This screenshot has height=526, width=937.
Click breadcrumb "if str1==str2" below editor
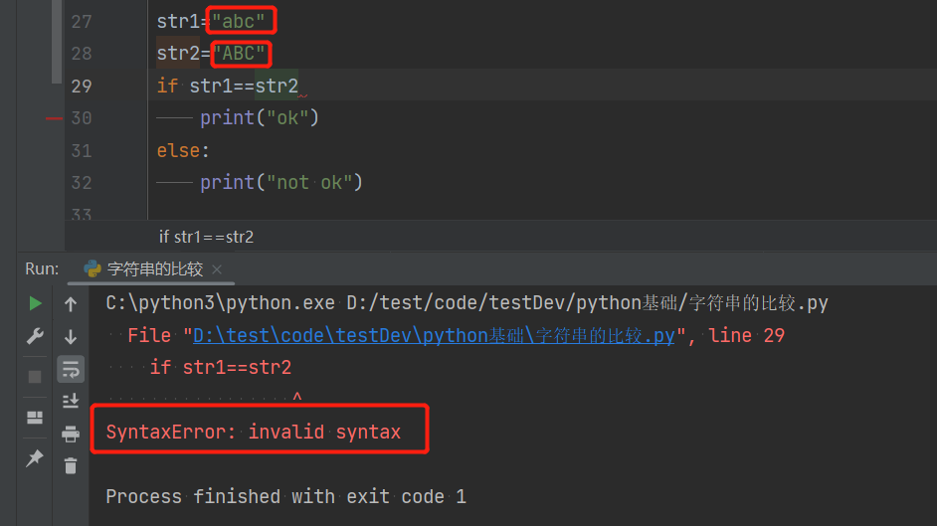[206, 237]
